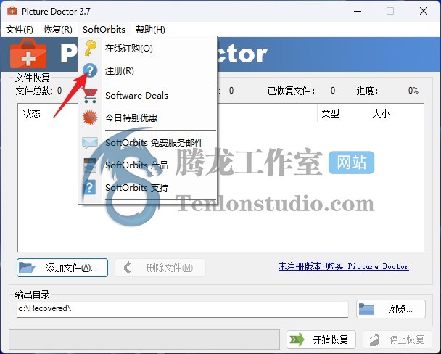Open SoftOrbits 免费服务邮件 entry
The image size is (441, 354).
pos(147,143)
